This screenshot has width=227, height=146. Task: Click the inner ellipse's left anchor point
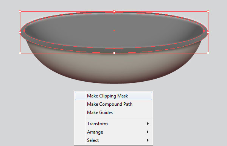(24, 31)
